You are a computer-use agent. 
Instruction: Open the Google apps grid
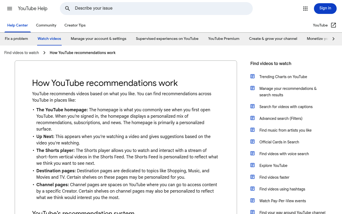(305, 9)
